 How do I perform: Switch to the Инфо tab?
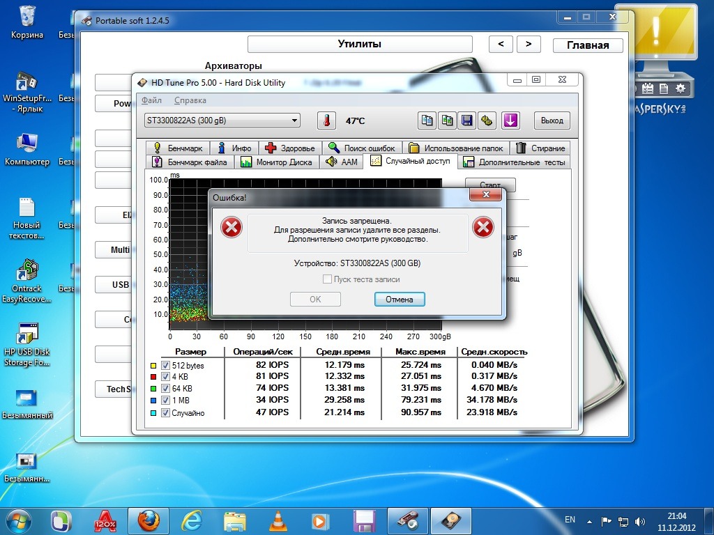pyautogui.click(x=235, y=148)
